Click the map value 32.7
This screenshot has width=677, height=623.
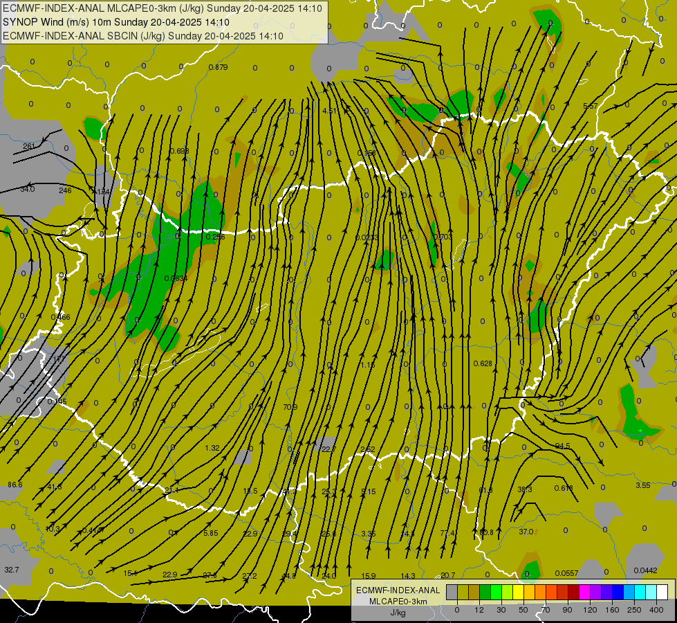pos(12,570)
